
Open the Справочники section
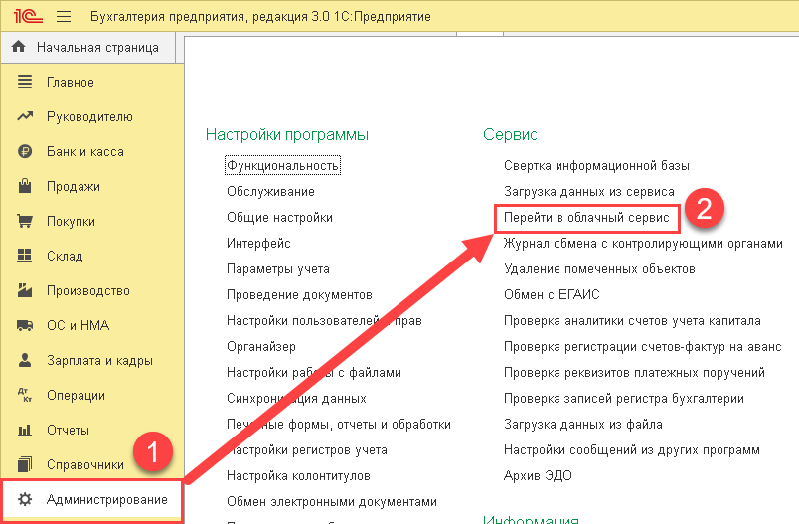click(85, 465)
